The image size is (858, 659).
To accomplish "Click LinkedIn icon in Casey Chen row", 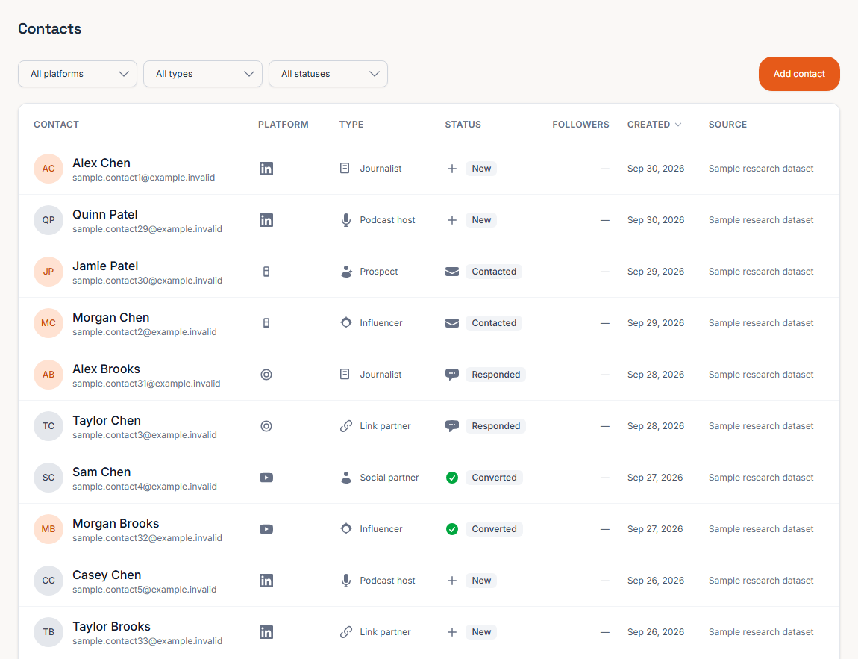I will pos(266,580).
